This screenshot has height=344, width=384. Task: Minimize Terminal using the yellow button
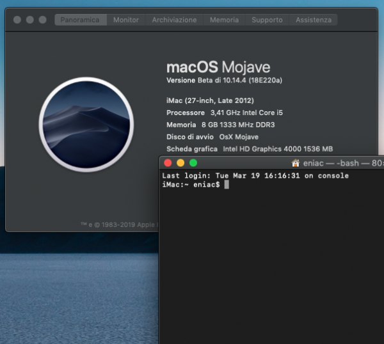pyautogui.click(x=180, y=163)
